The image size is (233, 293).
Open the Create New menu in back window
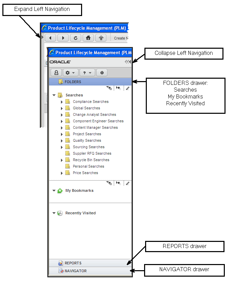click(121, 38)
